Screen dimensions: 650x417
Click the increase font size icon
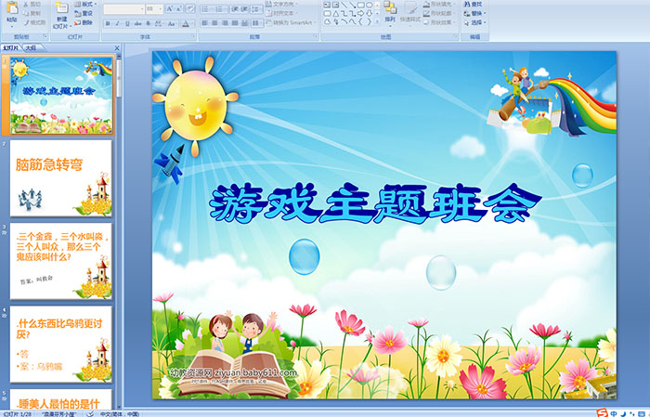coord(165,8)
